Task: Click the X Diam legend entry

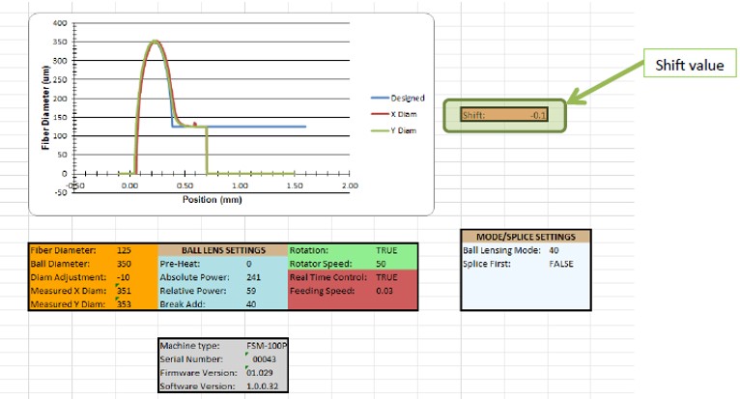Action: point(403,114)
